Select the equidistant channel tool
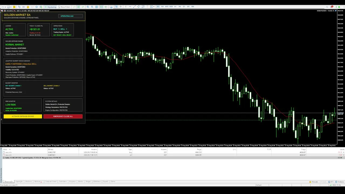The image size is (345, 194). point(139,6)
